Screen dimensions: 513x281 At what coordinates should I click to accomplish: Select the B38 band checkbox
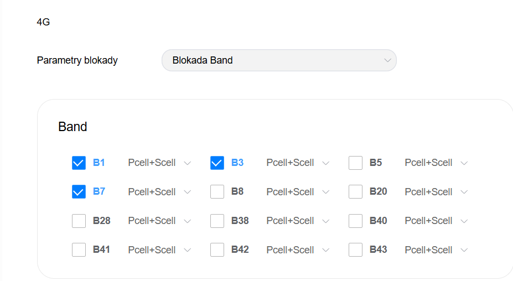click(217, 221)
